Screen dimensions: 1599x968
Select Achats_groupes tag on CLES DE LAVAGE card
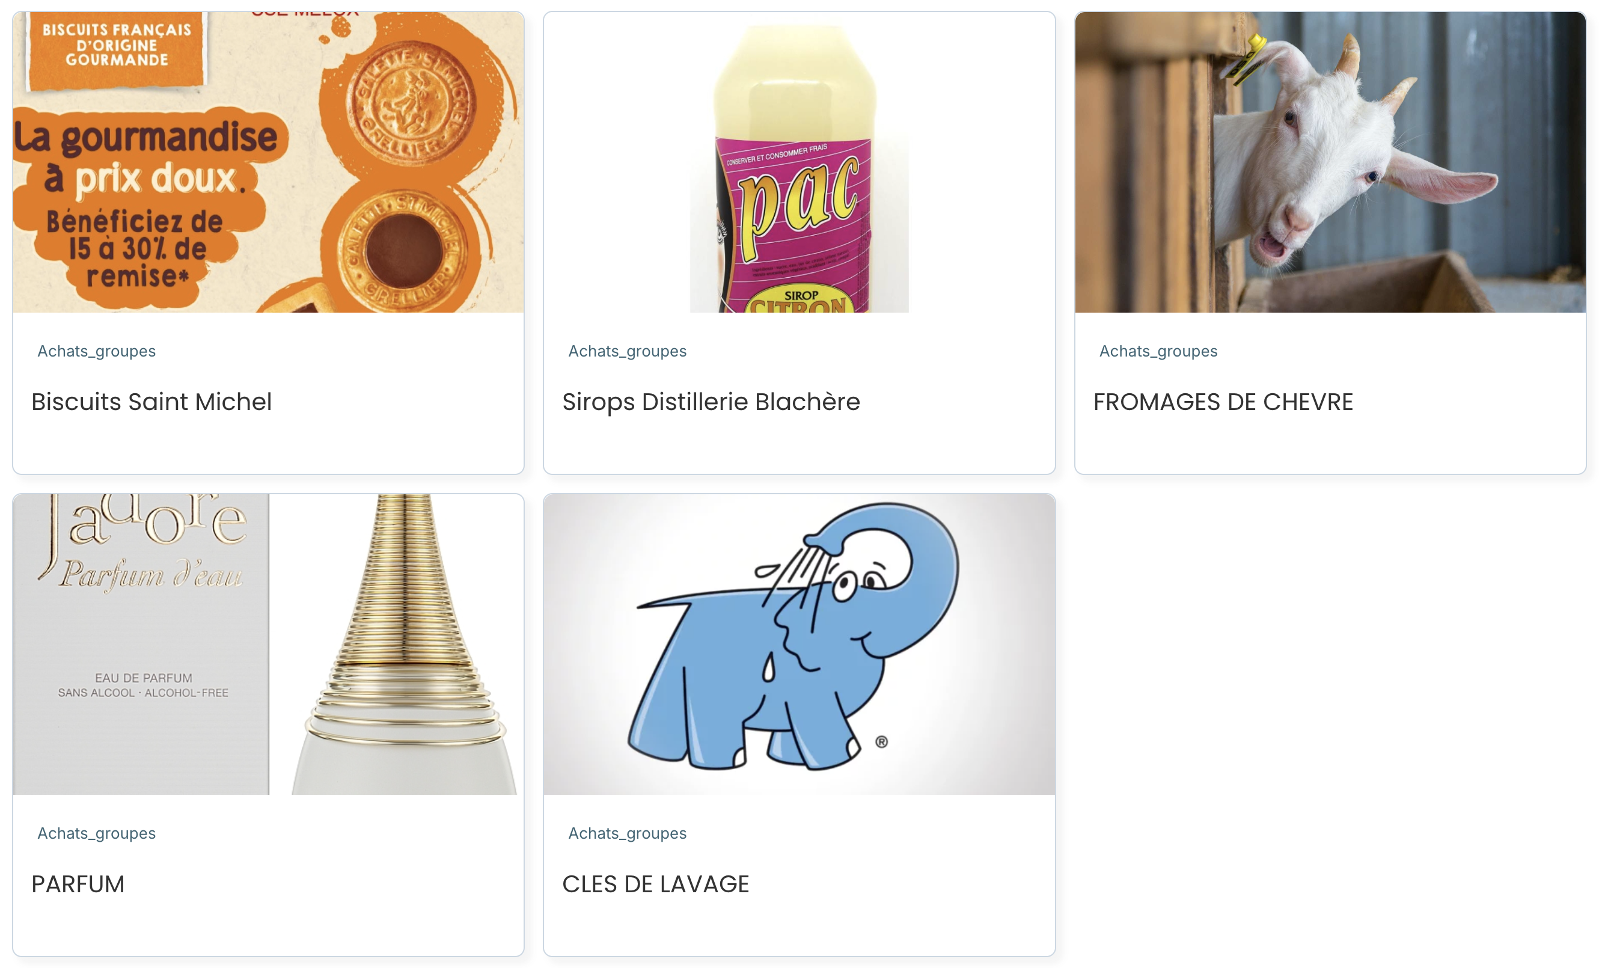pos(628,833)
